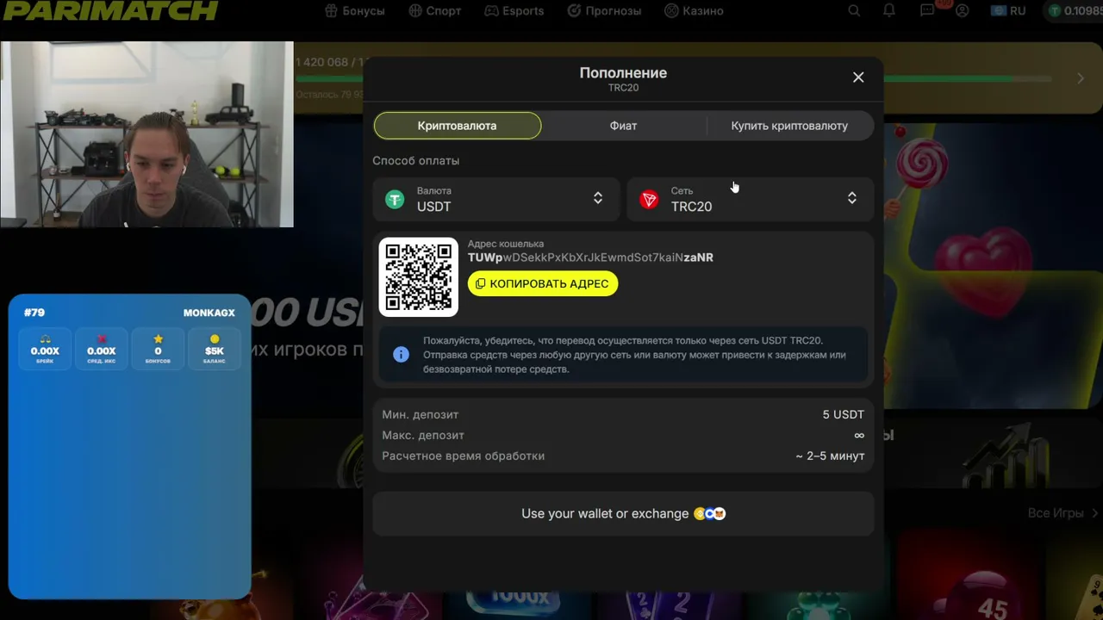
Task: Click the coin Баланс icon
Action: [215, 339]
